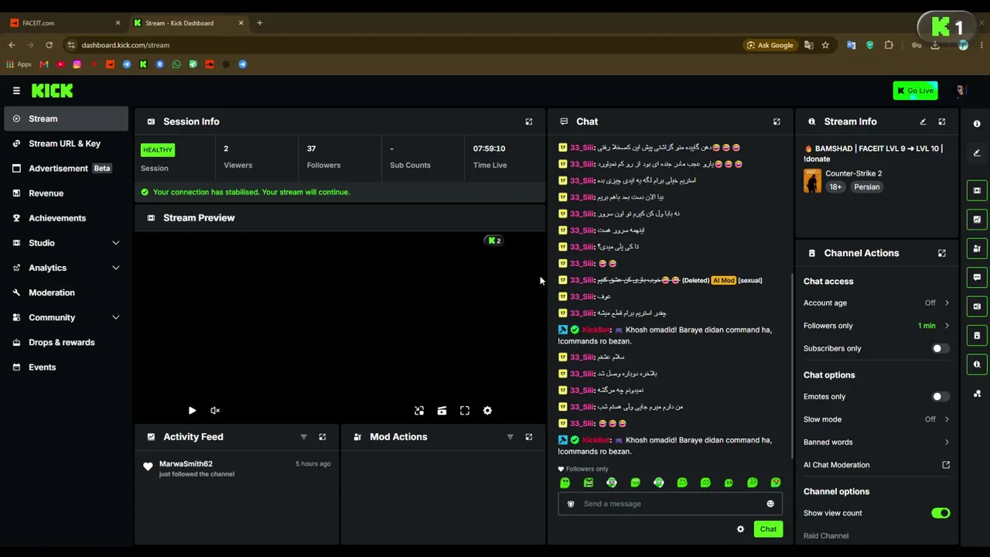Edit stream info with the pencil icon in Stream Info header
This screenshot has width=990, height=557.
coord(923,121)
